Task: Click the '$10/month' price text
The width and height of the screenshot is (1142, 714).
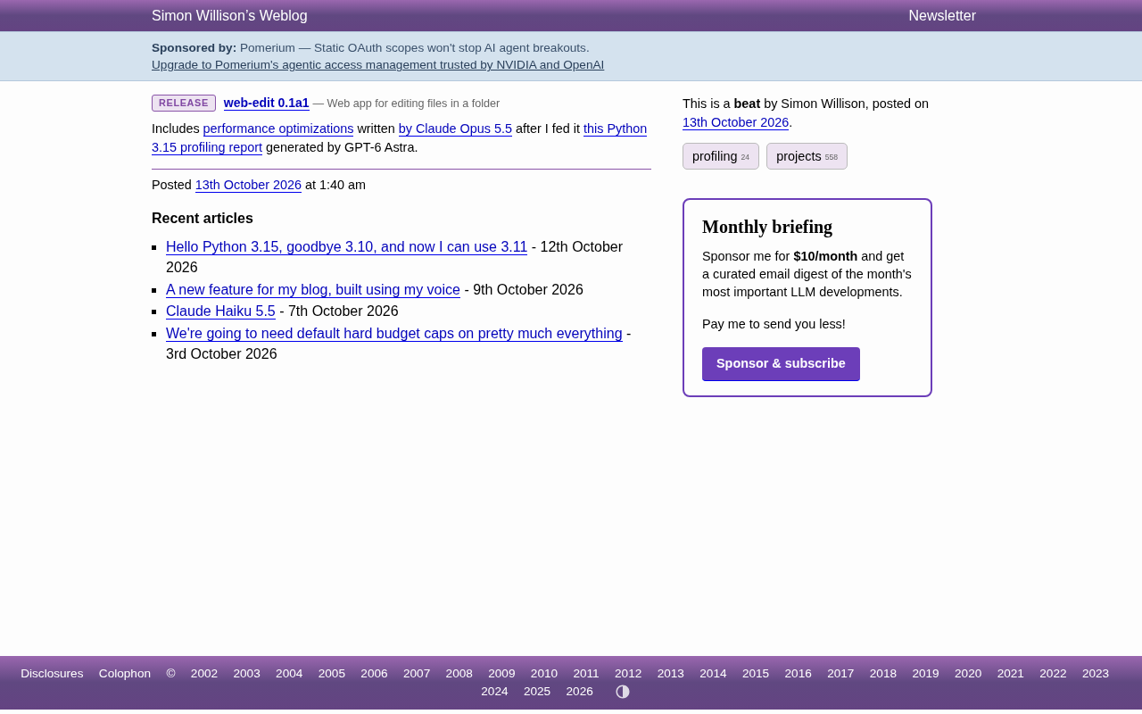Action: click(x=825, y=256)
